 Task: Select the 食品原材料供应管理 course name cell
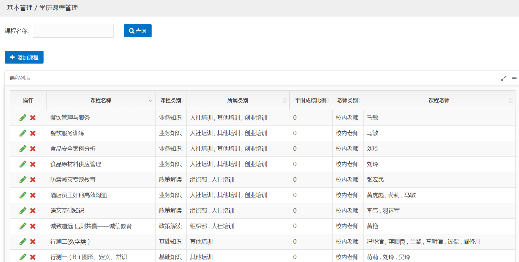coord(101,164)
